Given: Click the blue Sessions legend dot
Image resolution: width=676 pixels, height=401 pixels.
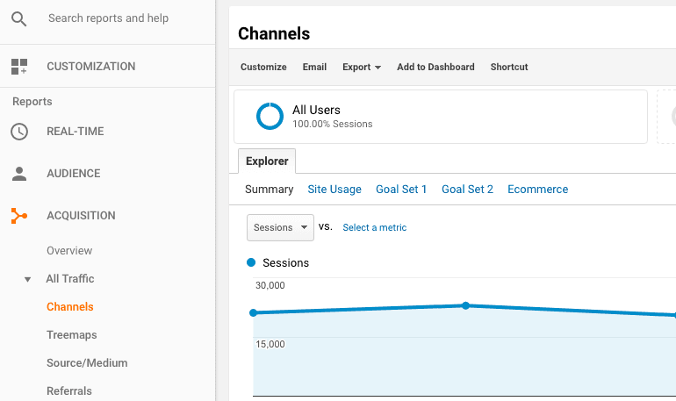Looking at the screenshot, I should pyautogui.click(x=252, y=262).
